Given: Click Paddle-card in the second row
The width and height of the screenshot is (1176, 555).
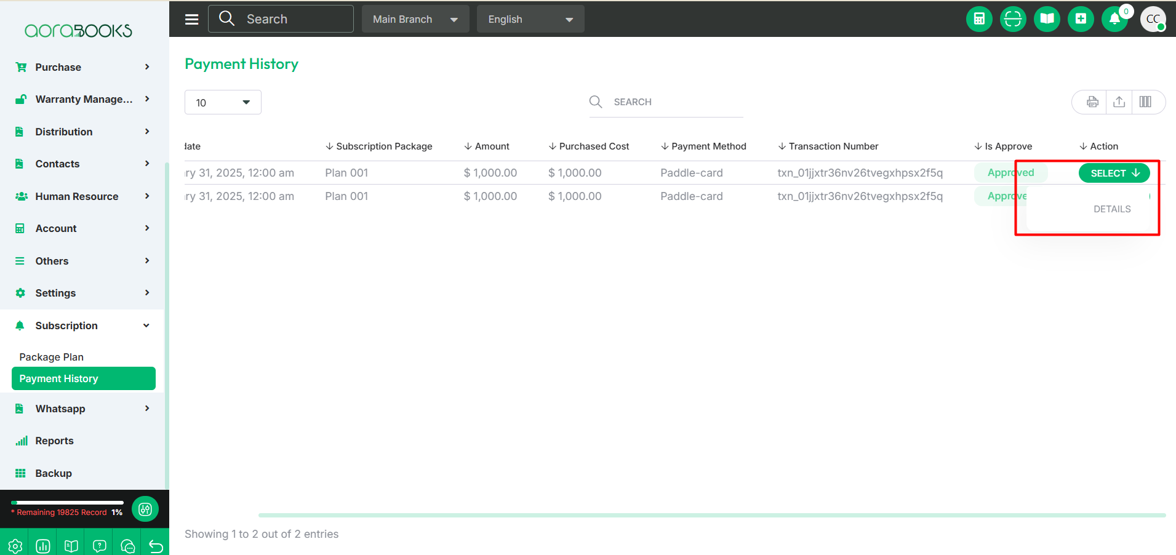Looking at the screenshot, I should (x=692, y=196).
